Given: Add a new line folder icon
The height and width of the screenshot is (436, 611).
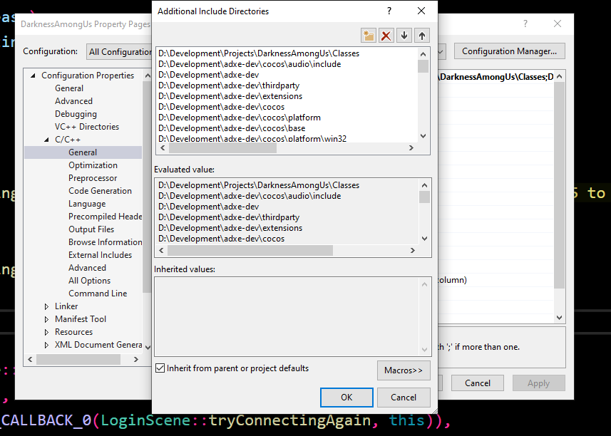Looking at the screenshot, I should coord(368,36).
